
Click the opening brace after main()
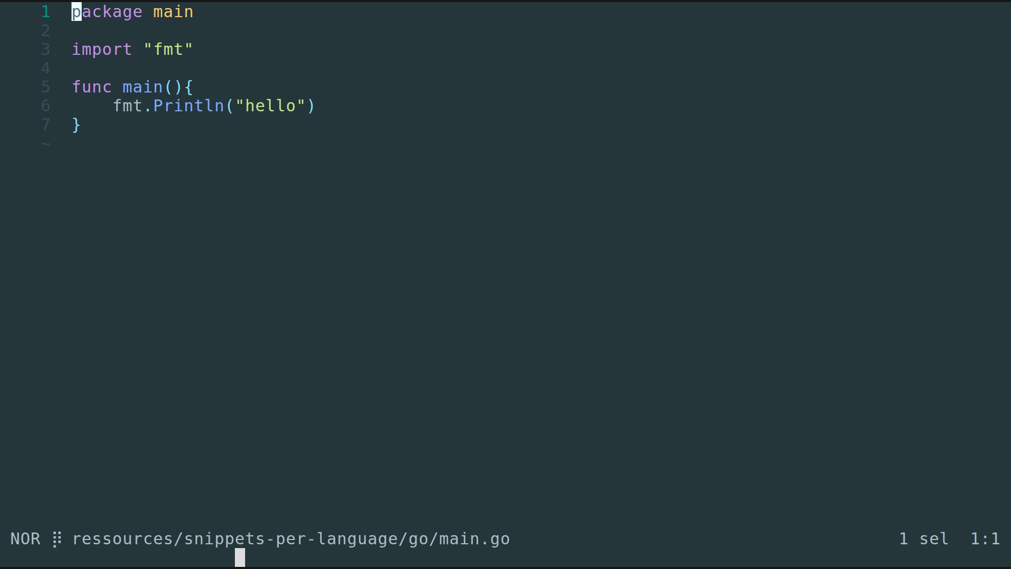click(x=189, y=87)
